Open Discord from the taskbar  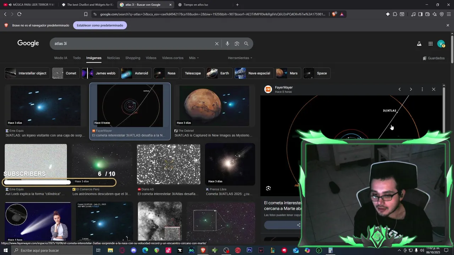click(133, 250)
